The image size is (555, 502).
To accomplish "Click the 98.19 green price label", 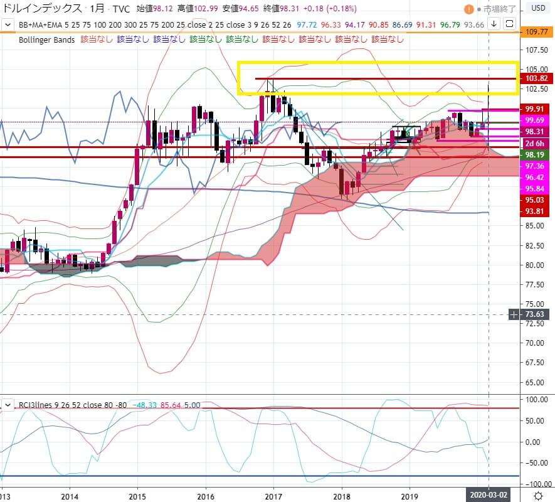I will click(x=534, y=154).
